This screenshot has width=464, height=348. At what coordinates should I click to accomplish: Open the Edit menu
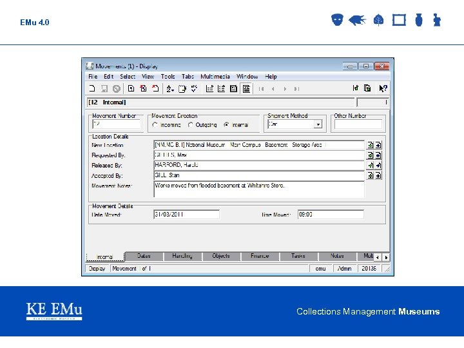tap(109, 76)
